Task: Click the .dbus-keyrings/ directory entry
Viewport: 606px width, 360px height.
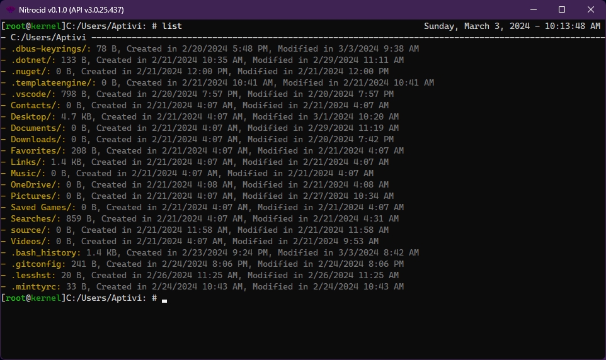Action: click(x=50, y=49)
